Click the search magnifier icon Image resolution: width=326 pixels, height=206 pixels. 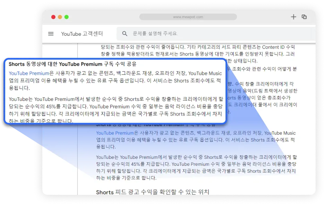(x=124, y=34)
